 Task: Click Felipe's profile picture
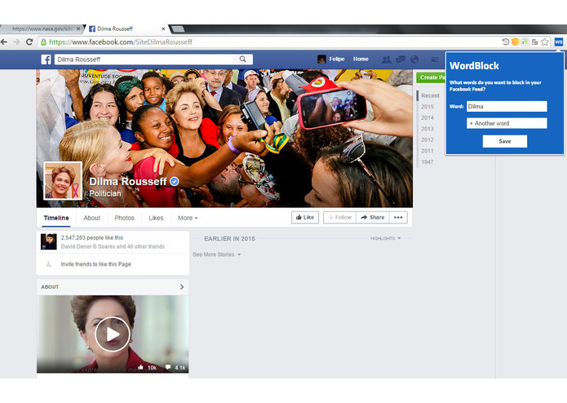pos(321,59)
